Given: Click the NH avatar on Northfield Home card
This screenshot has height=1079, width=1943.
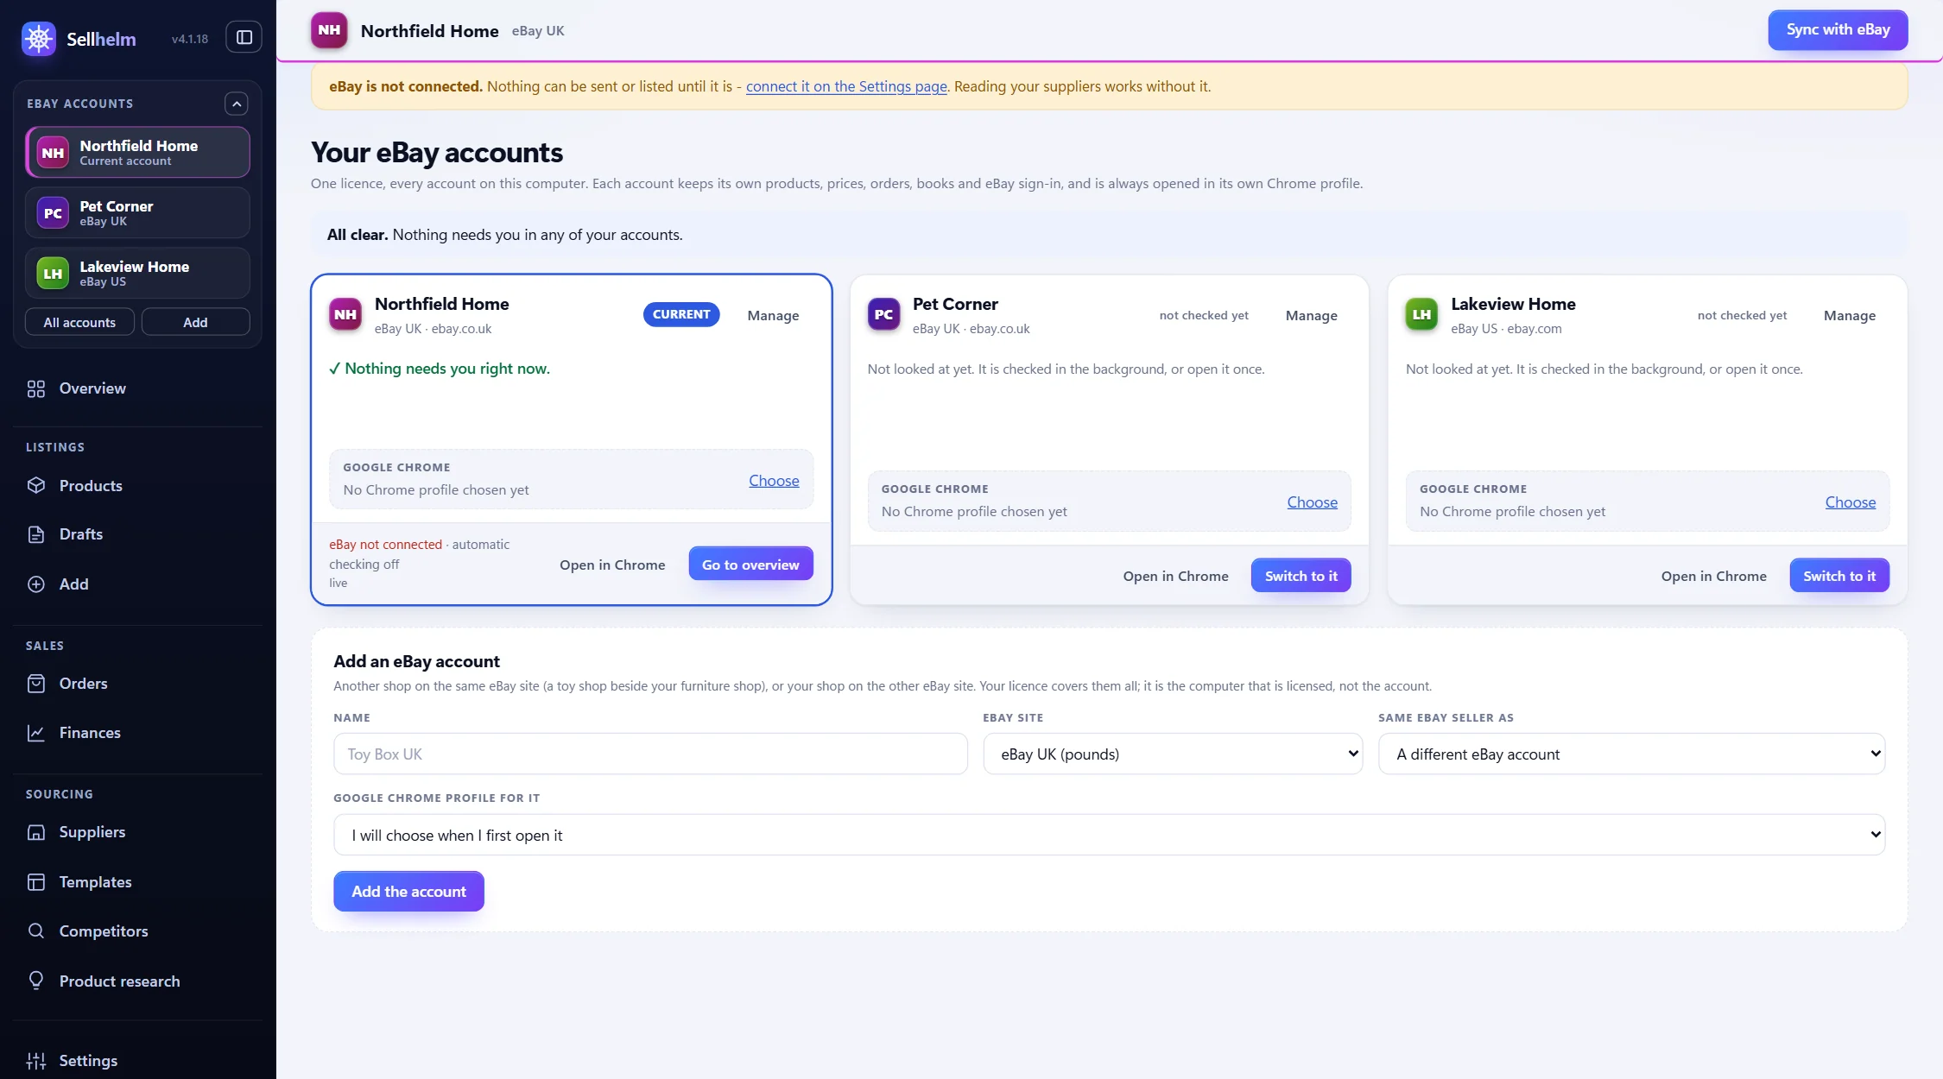Looking at the screenshot, I should pos(345,314).
